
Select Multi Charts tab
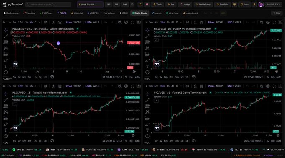pos(140,13)
